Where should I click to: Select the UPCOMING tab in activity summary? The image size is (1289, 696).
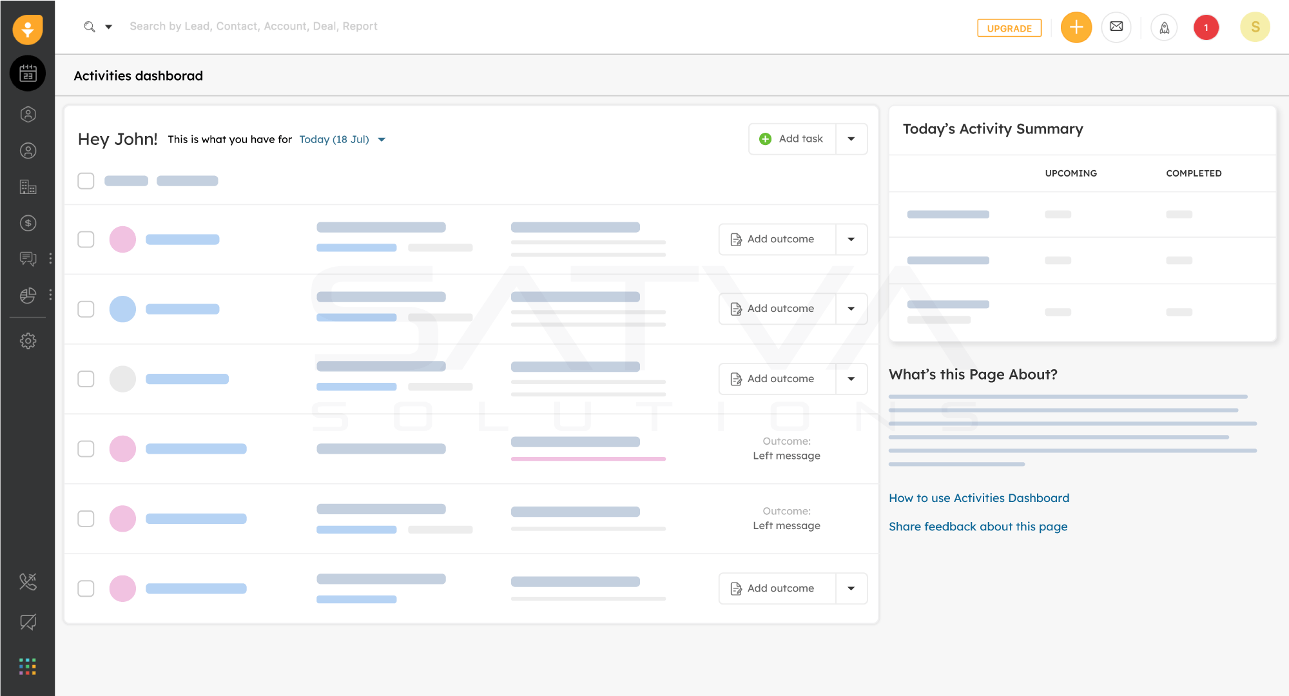[x=1071, y=173]
